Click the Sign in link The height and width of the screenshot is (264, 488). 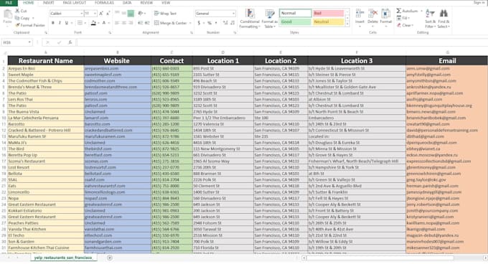click(479, 2)
